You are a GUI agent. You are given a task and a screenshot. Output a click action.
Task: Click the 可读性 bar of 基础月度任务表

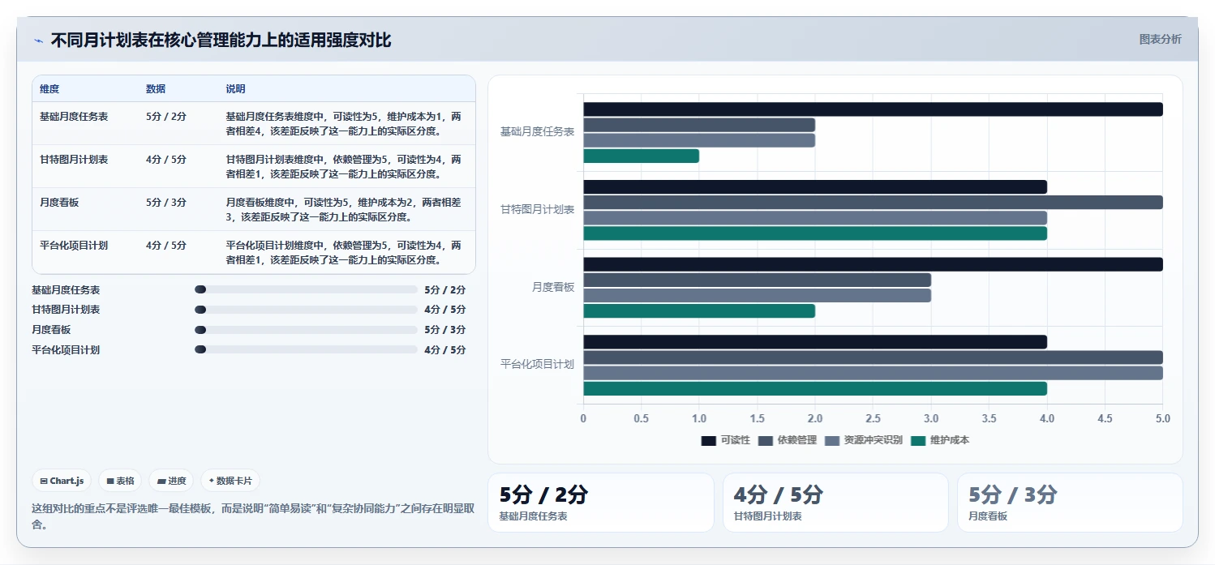(873, 109)
